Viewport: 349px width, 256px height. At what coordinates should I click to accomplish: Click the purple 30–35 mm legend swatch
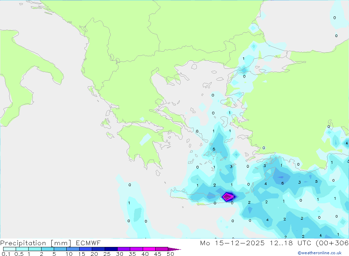pos(124,249)
